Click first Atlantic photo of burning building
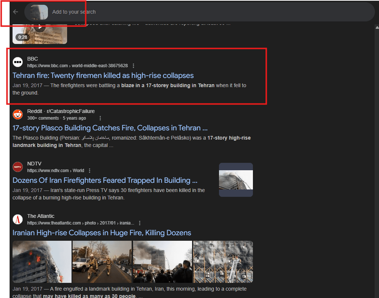The image size is (379, 298). tap(42, 262)
